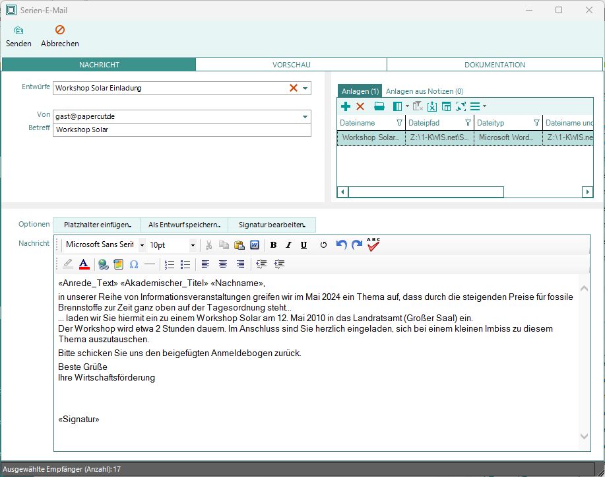Open attachment file with the folder icon
Viewport: 605px width, 477px height.
point(379,106)
